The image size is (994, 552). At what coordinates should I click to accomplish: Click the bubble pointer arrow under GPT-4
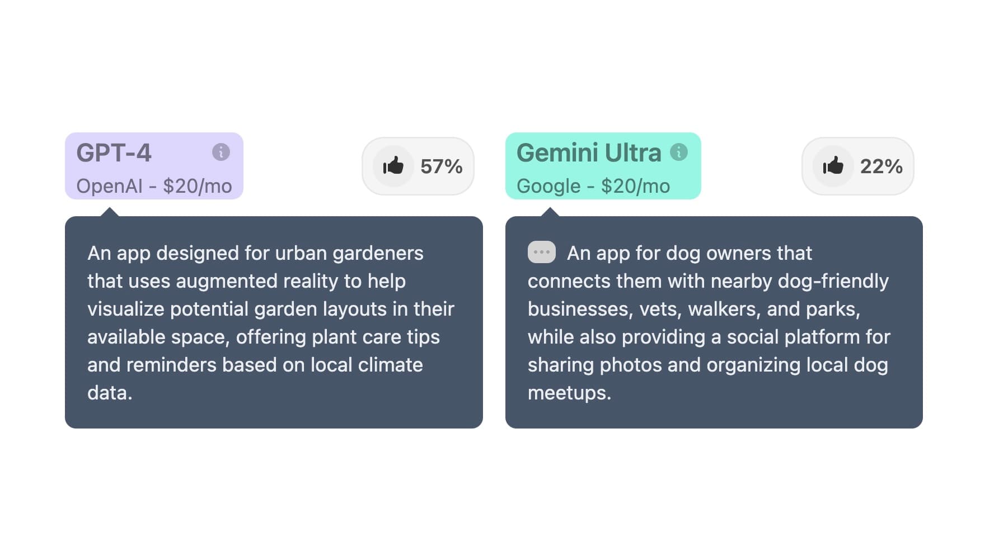pos(110,212)
